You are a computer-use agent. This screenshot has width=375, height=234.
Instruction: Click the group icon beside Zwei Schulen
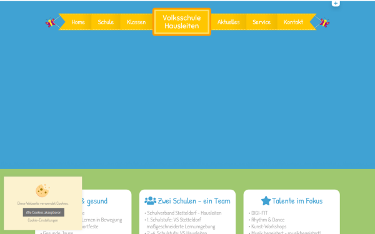150,200
